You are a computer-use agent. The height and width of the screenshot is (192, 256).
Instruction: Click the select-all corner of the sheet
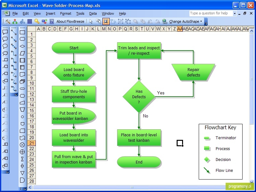[x=31, y=29]
